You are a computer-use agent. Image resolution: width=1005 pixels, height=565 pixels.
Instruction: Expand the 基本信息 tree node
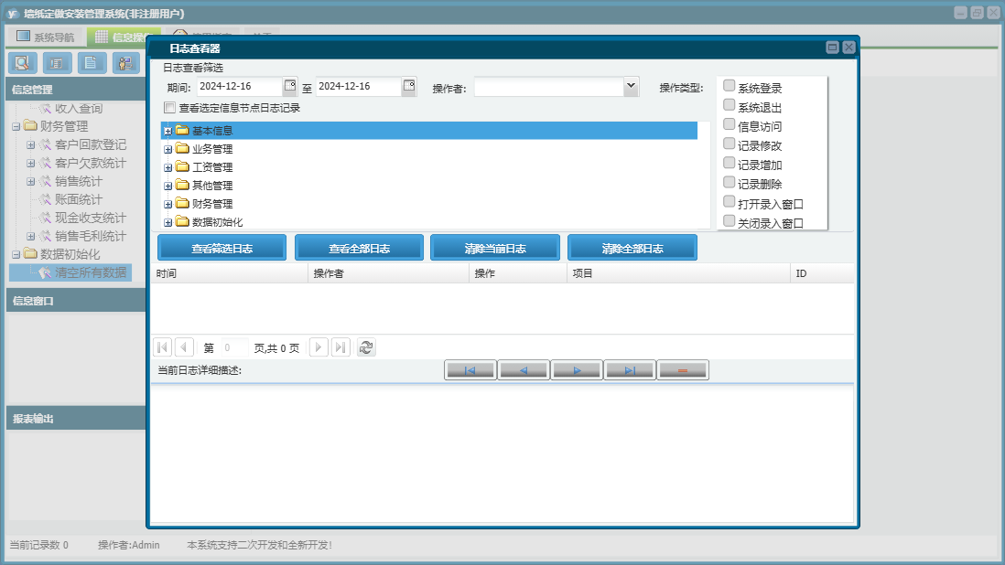pyautogui.click(x=167, y=131)
